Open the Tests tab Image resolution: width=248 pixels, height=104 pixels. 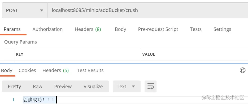(196, 29)
